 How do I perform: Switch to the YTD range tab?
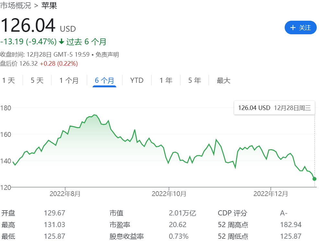click(x=137, y=81)
